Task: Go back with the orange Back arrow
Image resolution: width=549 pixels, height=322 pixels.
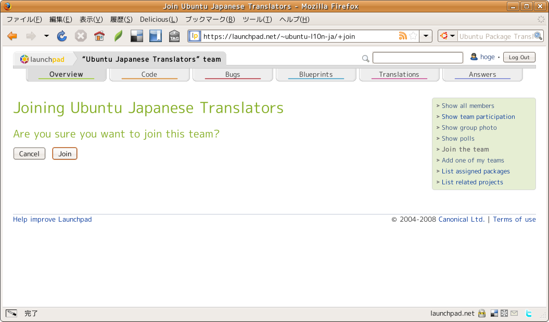Action: pyautogui.click(x=12, y=36)
